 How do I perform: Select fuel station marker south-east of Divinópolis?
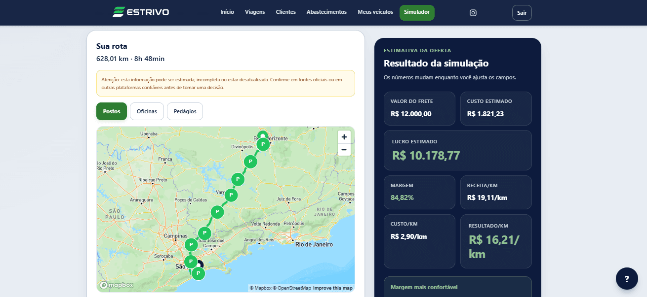coord(250,162)
